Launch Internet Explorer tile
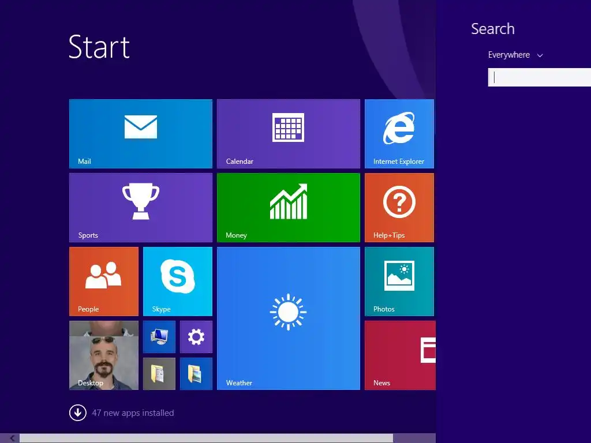 pyautogui.click(x=399, y=134)
